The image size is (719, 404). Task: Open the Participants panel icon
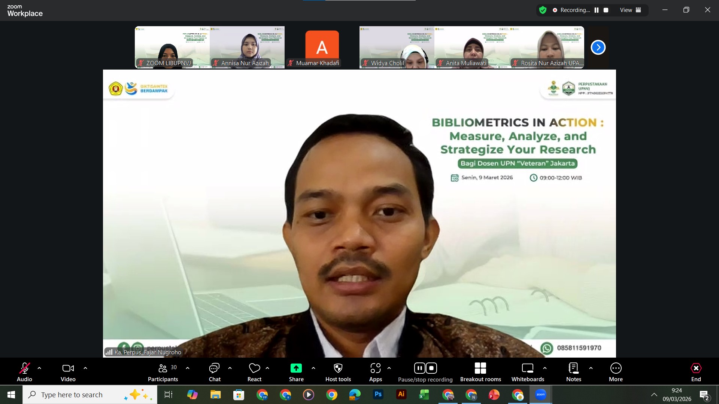[163, 368]
